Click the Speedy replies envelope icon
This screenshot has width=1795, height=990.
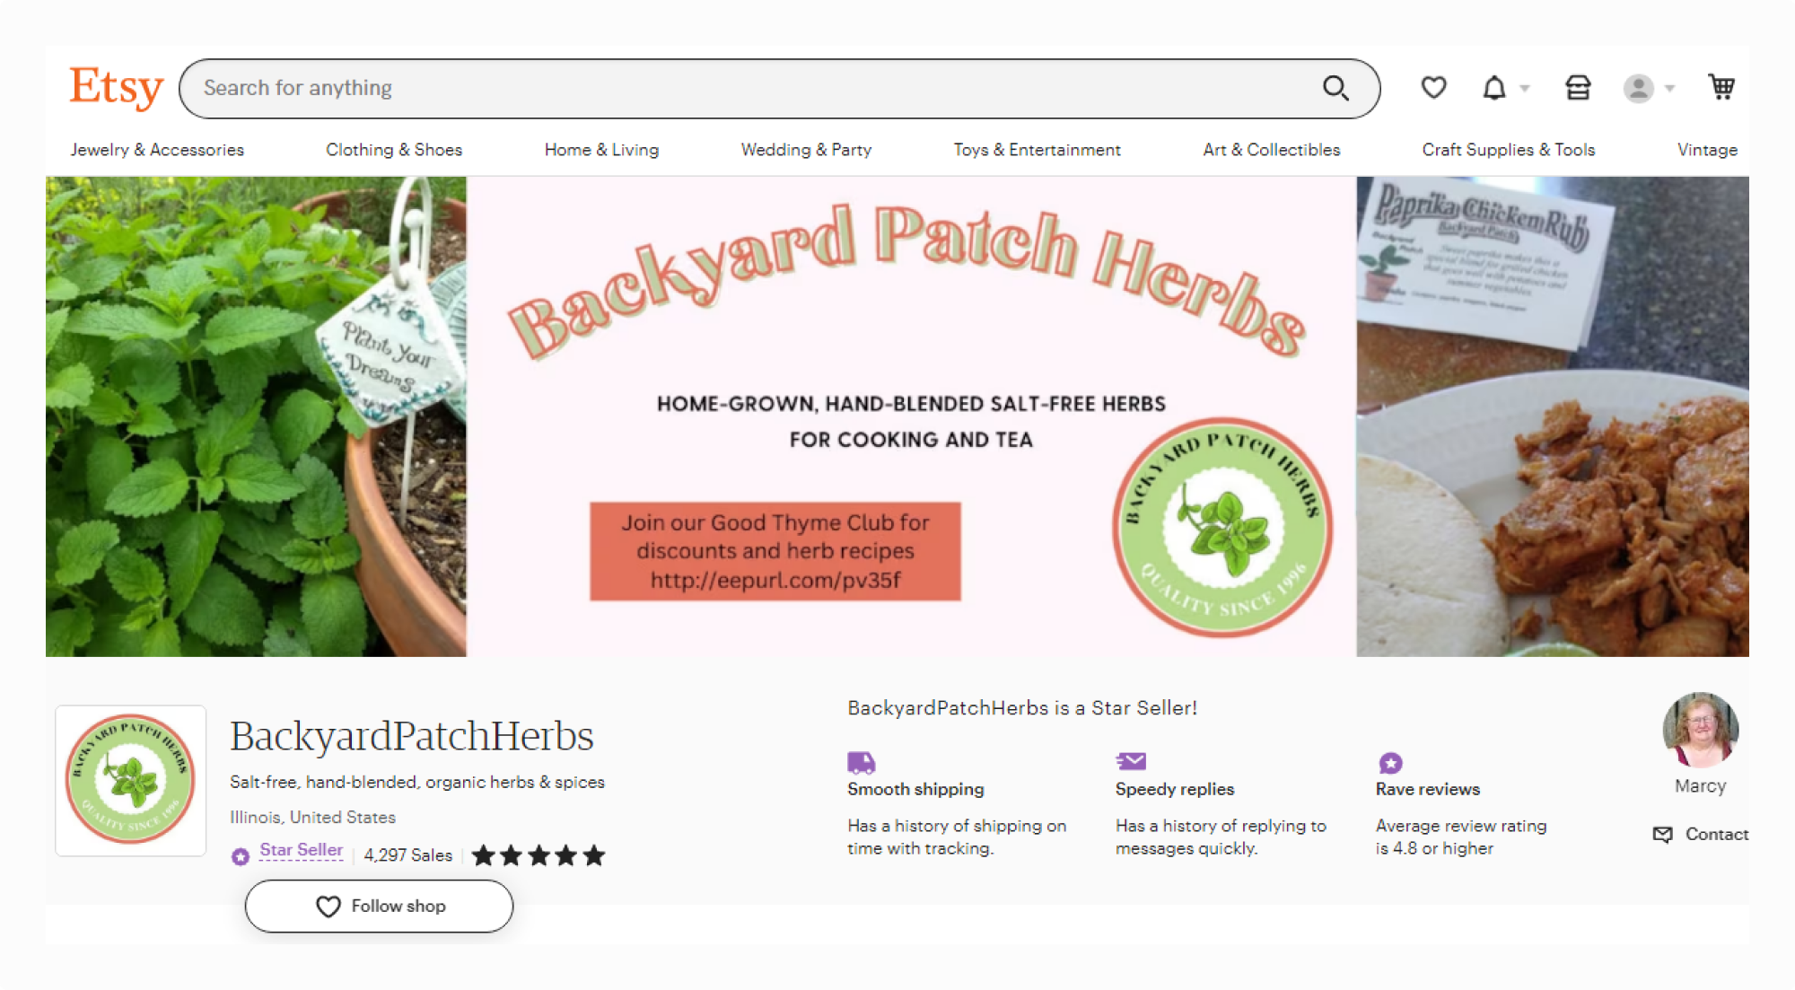click(1131, 761)
